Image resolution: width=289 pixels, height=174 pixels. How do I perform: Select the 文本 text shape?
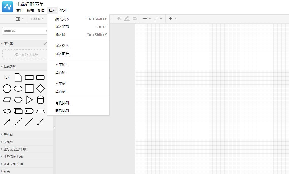(7, 78)
